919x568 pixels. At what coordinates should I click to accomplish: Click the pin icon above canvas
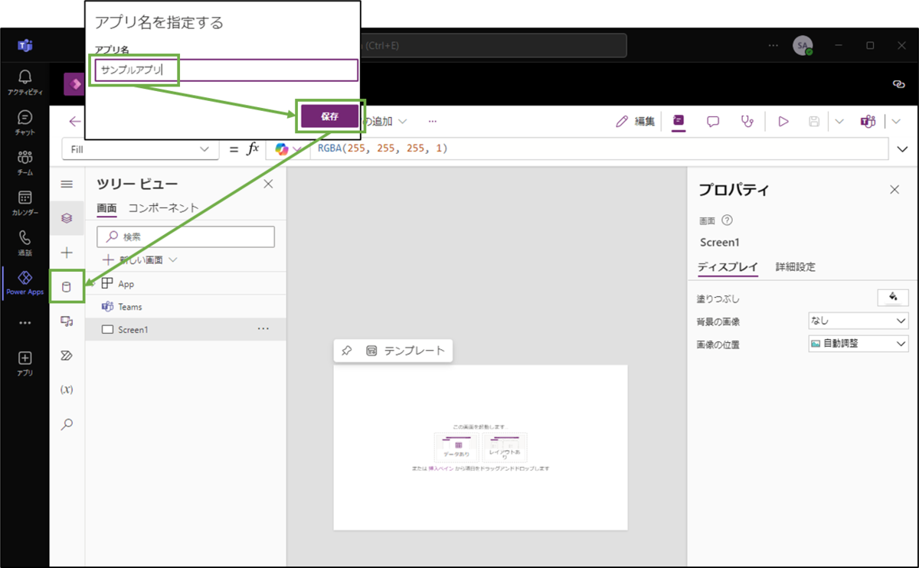(x=346, y=351)
